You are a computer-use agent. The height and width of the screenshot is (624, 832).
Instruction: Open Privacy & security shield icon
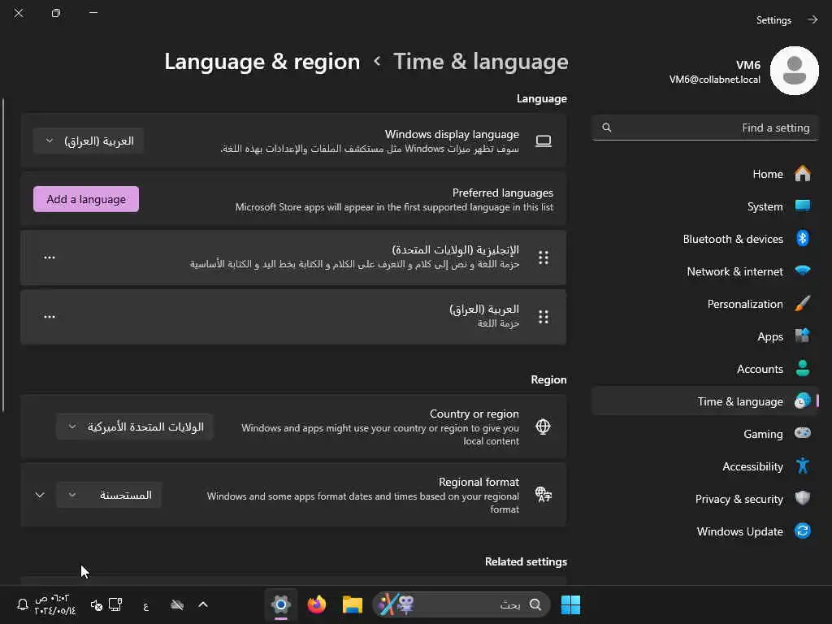[x=802, y=498]
